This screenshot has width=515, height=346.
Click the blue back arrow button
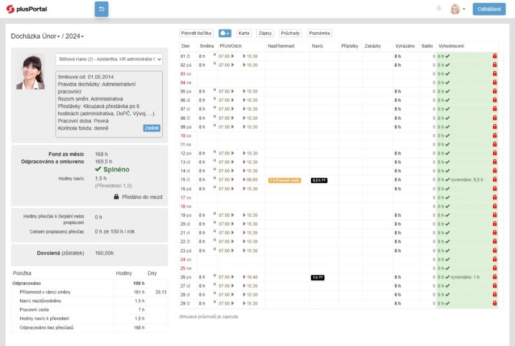102,9
